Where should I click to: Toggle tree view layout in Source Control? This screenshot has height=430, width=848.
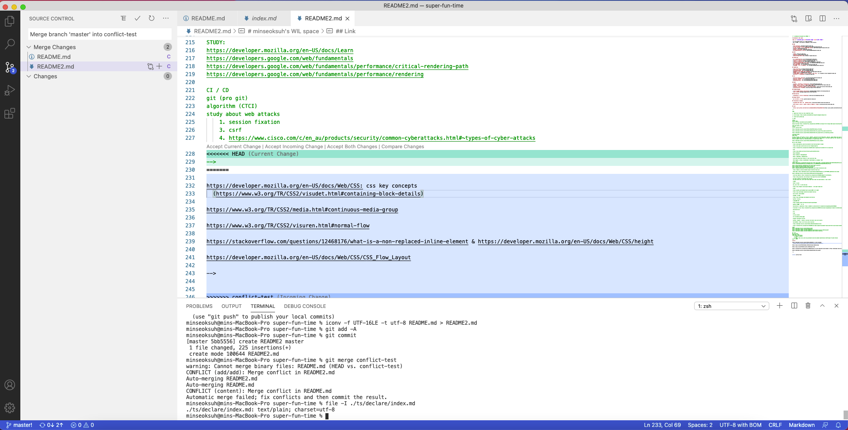pyautogui.click(x=124, y=18)
